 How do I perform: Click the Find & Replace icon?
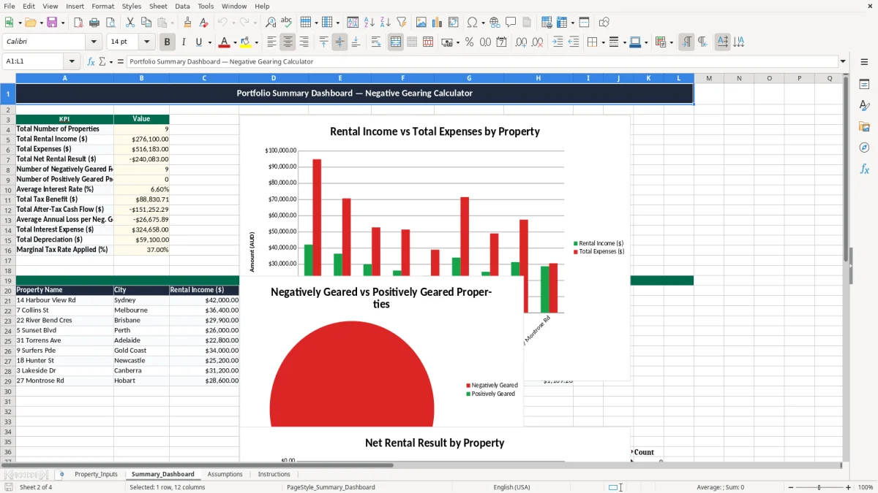271,23
